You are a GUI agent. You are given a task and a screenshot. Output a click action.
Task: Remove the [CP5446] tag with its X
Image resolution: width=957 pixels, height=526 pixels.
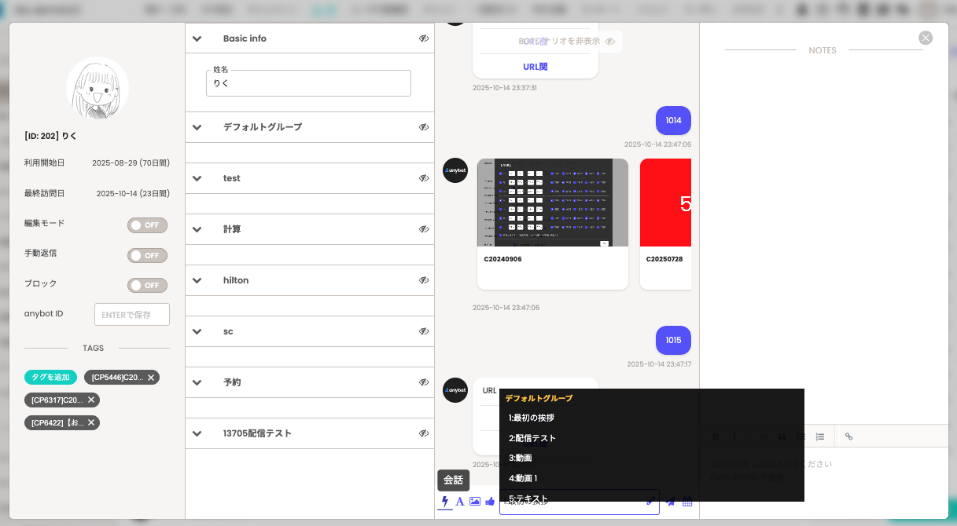point(151,378)
